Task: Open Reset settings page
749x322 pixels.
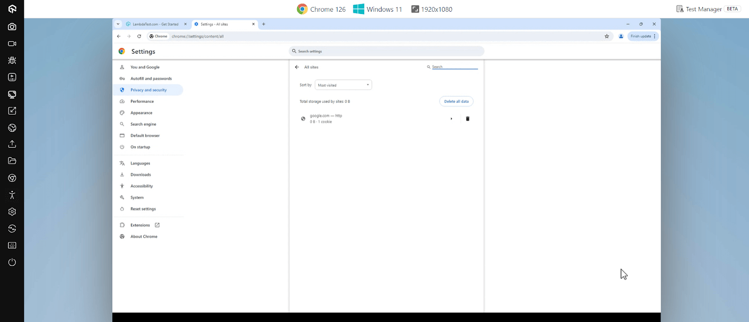Action: click(143, 209)
